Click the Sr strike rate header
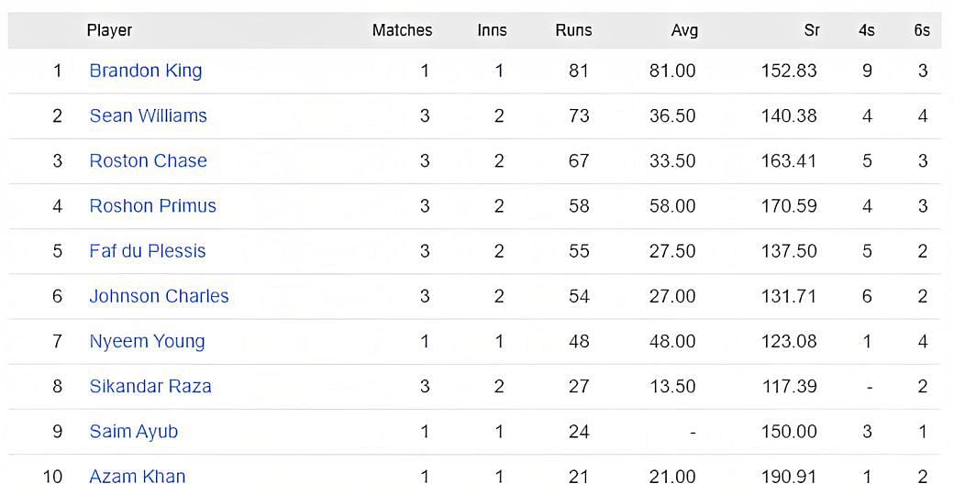Image resolution: width=954 pixels, height=495 pixels. pos(811,30)
